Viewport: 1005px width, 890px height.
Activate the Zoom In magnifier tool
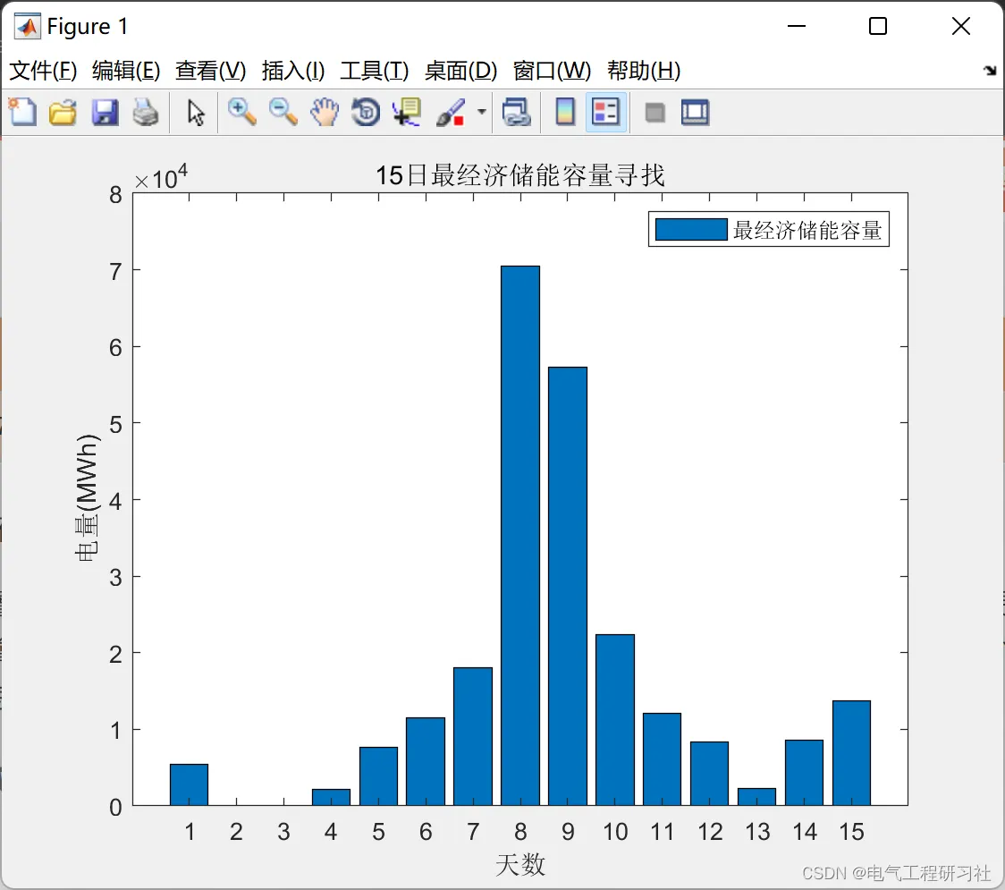[241, 112]
